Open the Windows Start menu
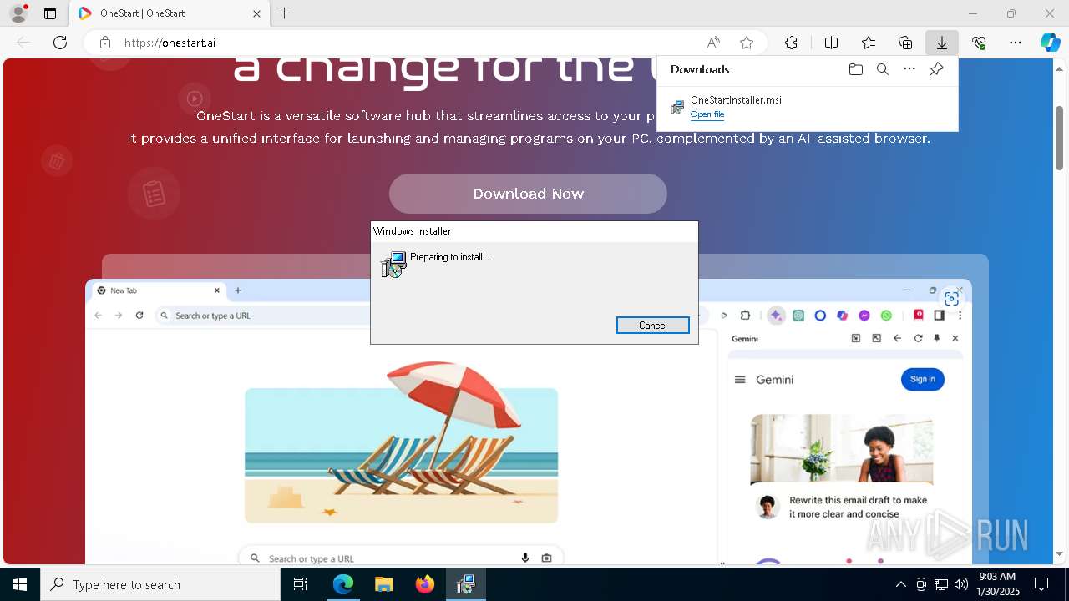 [x=20, y=584]
